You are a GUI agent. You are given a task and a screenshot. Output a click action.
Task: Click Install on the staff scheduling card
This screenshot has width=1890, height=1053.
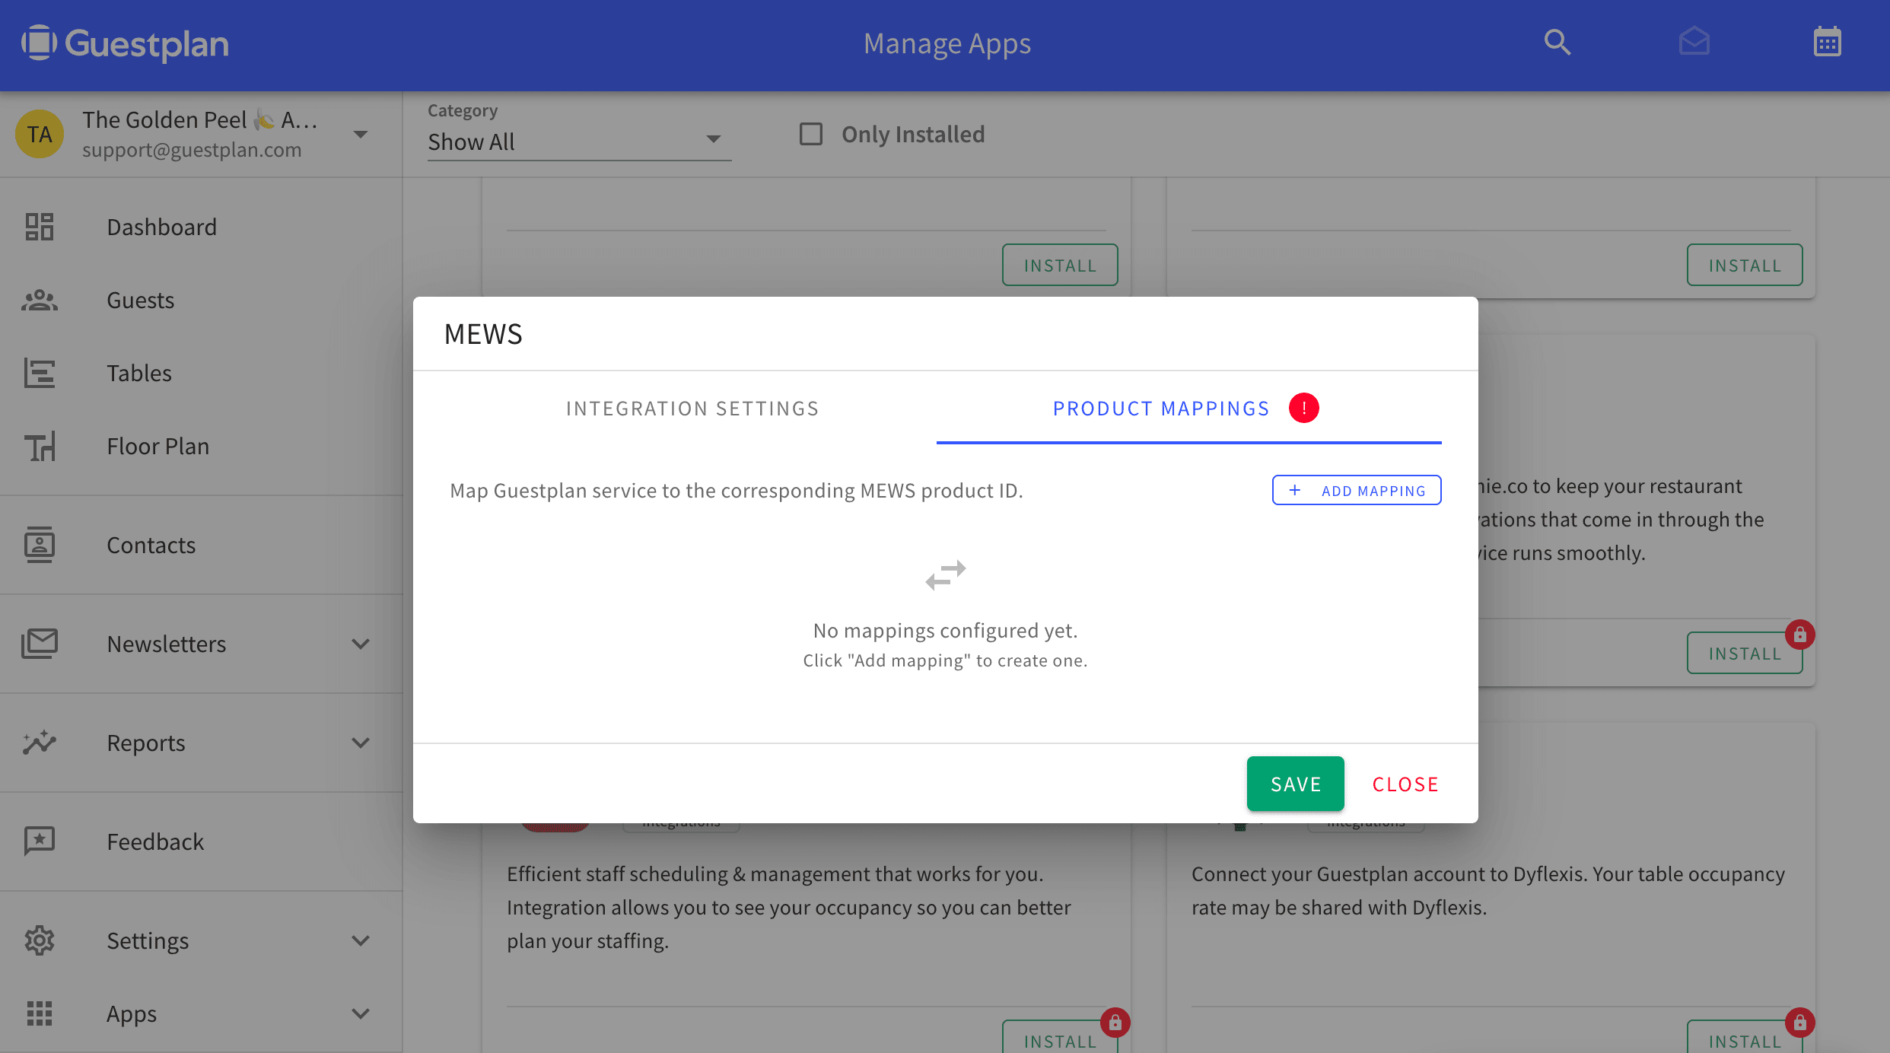pos(1060,1036)
